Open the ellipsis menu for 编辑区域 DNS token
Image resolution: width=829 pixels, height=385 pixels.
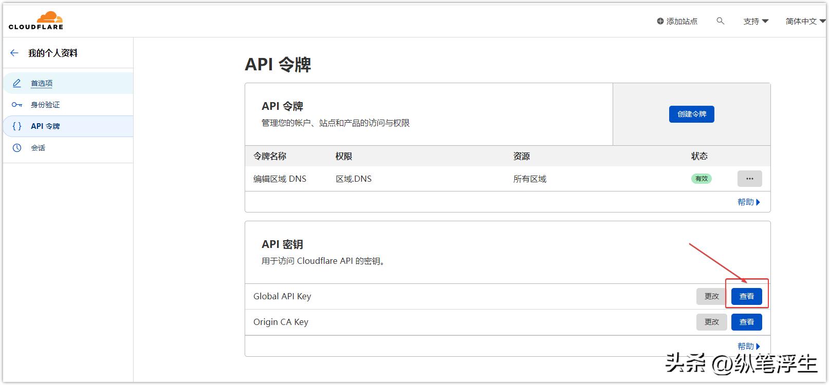pyautogui.click(x=750, y=179)
